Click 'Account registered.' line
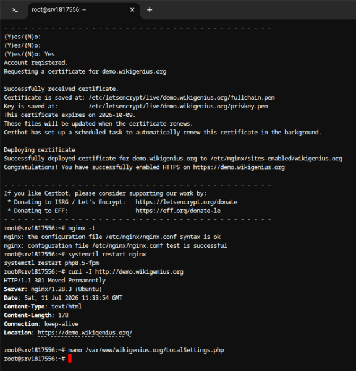This screenshot has height=371, width=356. [36, 63]
